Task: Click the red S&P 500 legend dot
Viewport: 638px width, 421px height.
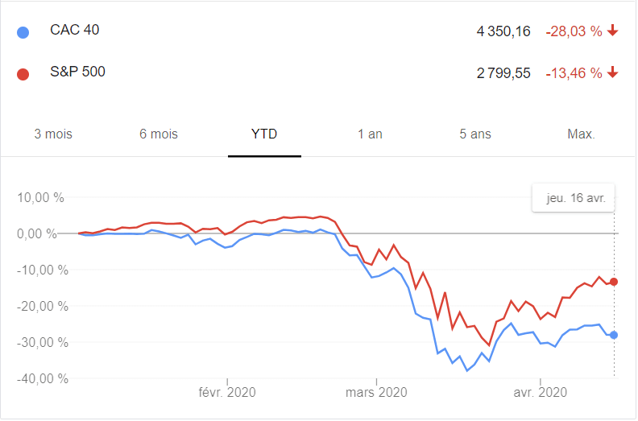Action: point(23,74)
